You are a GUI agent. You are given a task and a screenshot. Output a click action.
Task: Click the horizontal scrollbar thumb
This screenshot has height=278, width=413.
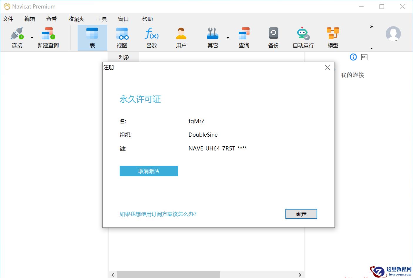coord(168,275)
